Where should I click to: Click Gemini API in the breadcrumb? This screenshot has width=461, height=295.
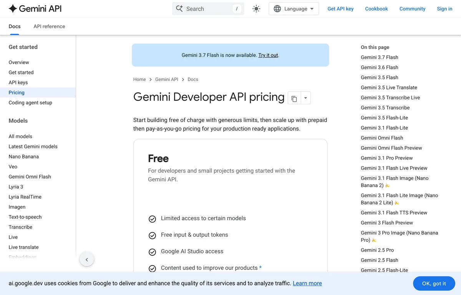click(167, 79)
